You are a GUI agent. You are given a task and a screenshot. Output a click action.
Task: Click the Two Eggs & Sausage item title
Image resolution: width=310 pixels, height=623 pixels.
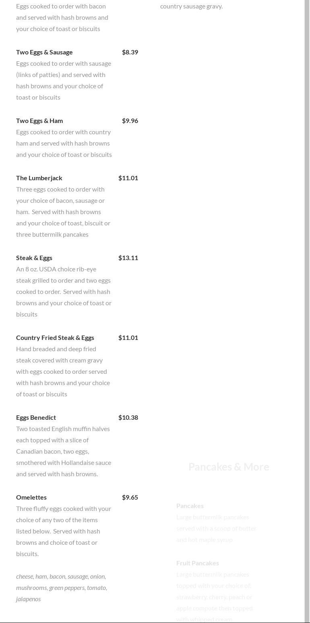[44, 52]
